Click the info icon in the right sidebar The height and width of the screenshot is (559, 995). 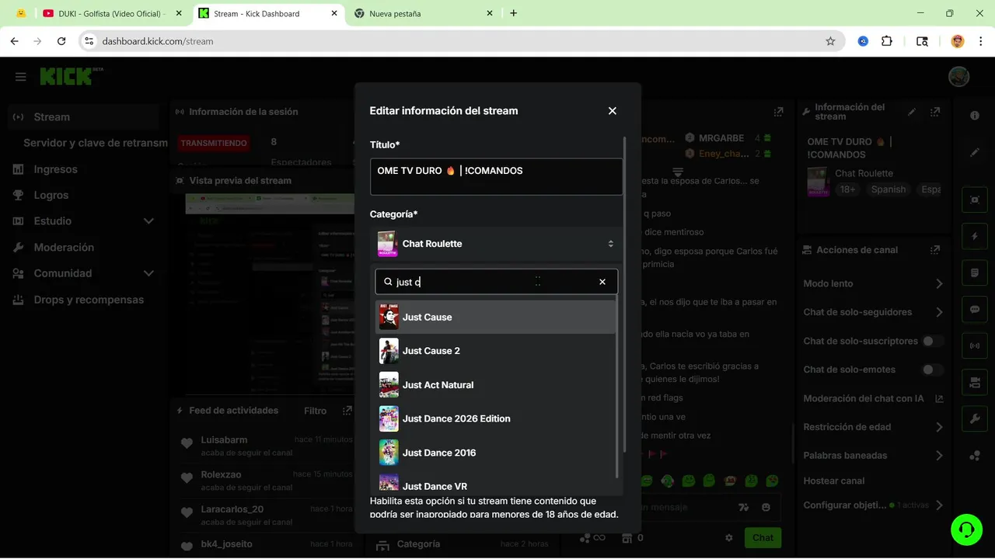(x=975, y=115)
